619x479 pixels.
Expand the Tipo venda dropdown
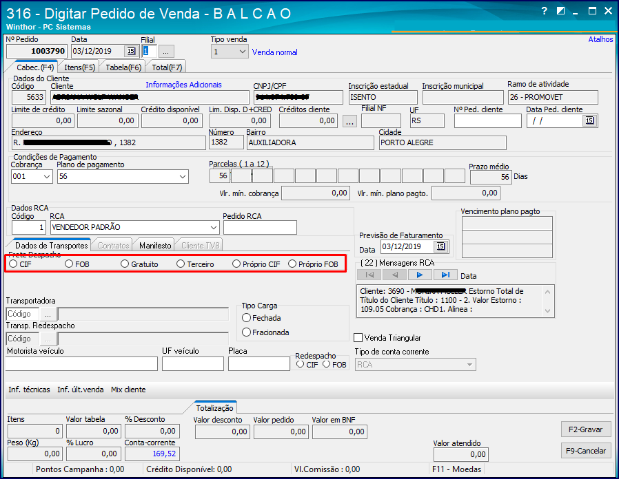[x=241, y=52]
